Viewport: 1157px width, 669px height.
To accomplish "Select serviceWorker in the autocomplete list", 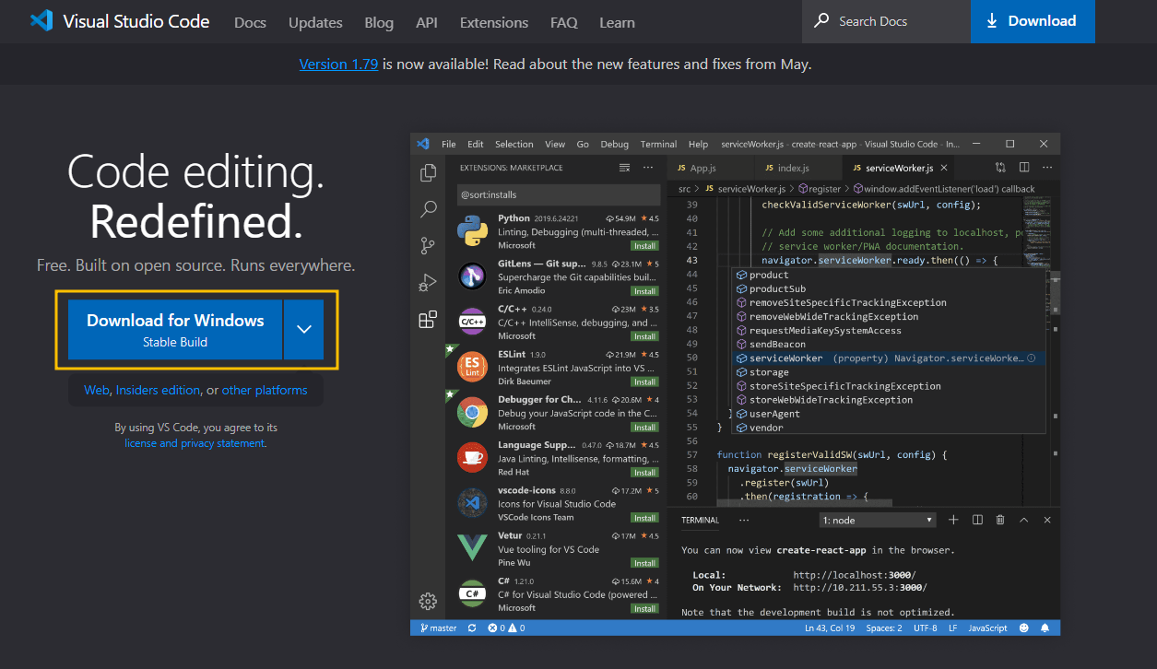I will [x=889, y=358].
